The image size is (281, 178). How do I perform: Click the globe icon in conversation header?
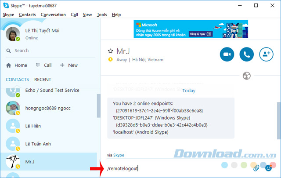pyautogui.click(x=247, y=76)
